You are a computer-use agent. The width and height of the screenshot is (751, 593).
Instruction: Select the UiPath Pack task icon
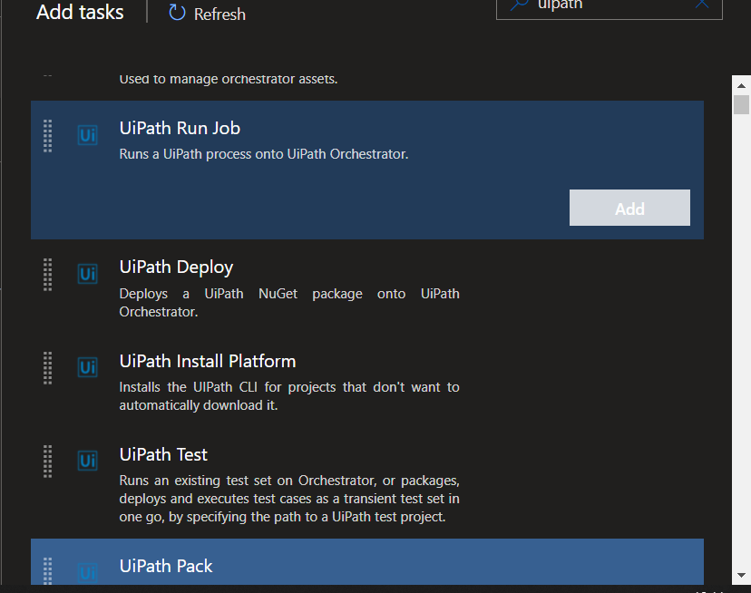point(87,571)
